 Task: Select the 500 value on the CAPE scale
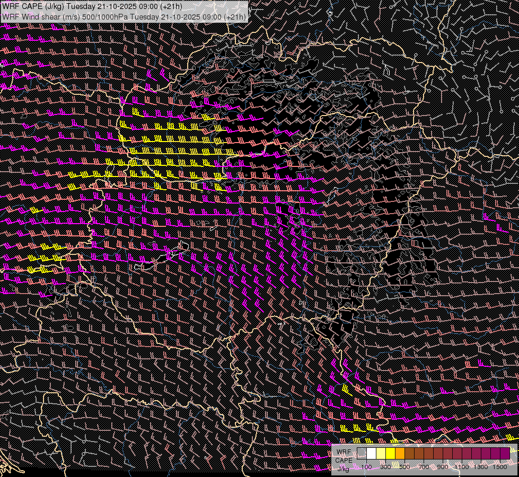pyautogui.click(x=404, y=467)
